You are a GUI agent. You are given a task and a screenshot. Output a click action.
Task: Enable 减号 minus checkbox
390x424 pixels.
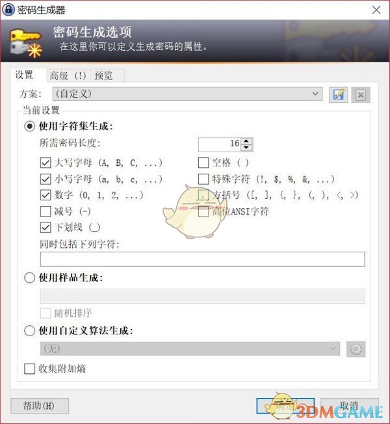pyautogui.click(x=45, y=211)
